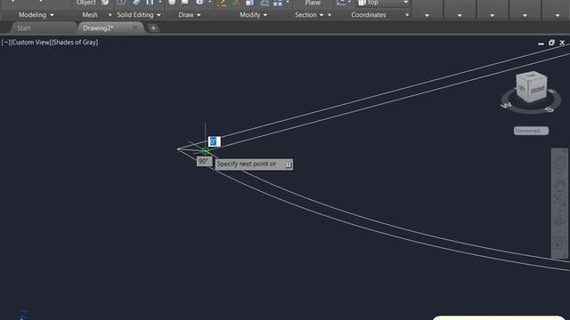
Task: Open the Custom View viewport menu
Action: [31, 43]
